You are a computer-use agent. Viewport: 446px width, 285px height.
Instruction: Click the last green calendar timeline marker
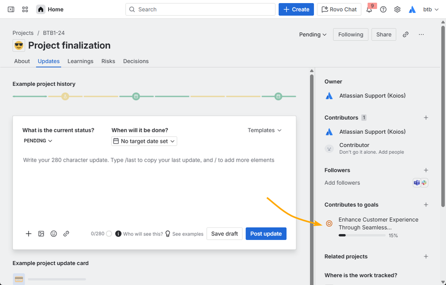[x=278, y=96]
